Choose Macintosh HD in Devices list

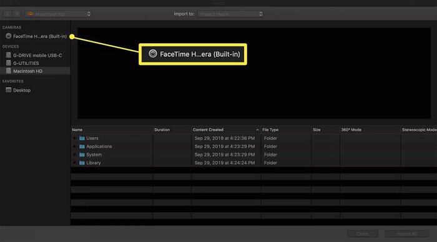(x=36, y=71)
